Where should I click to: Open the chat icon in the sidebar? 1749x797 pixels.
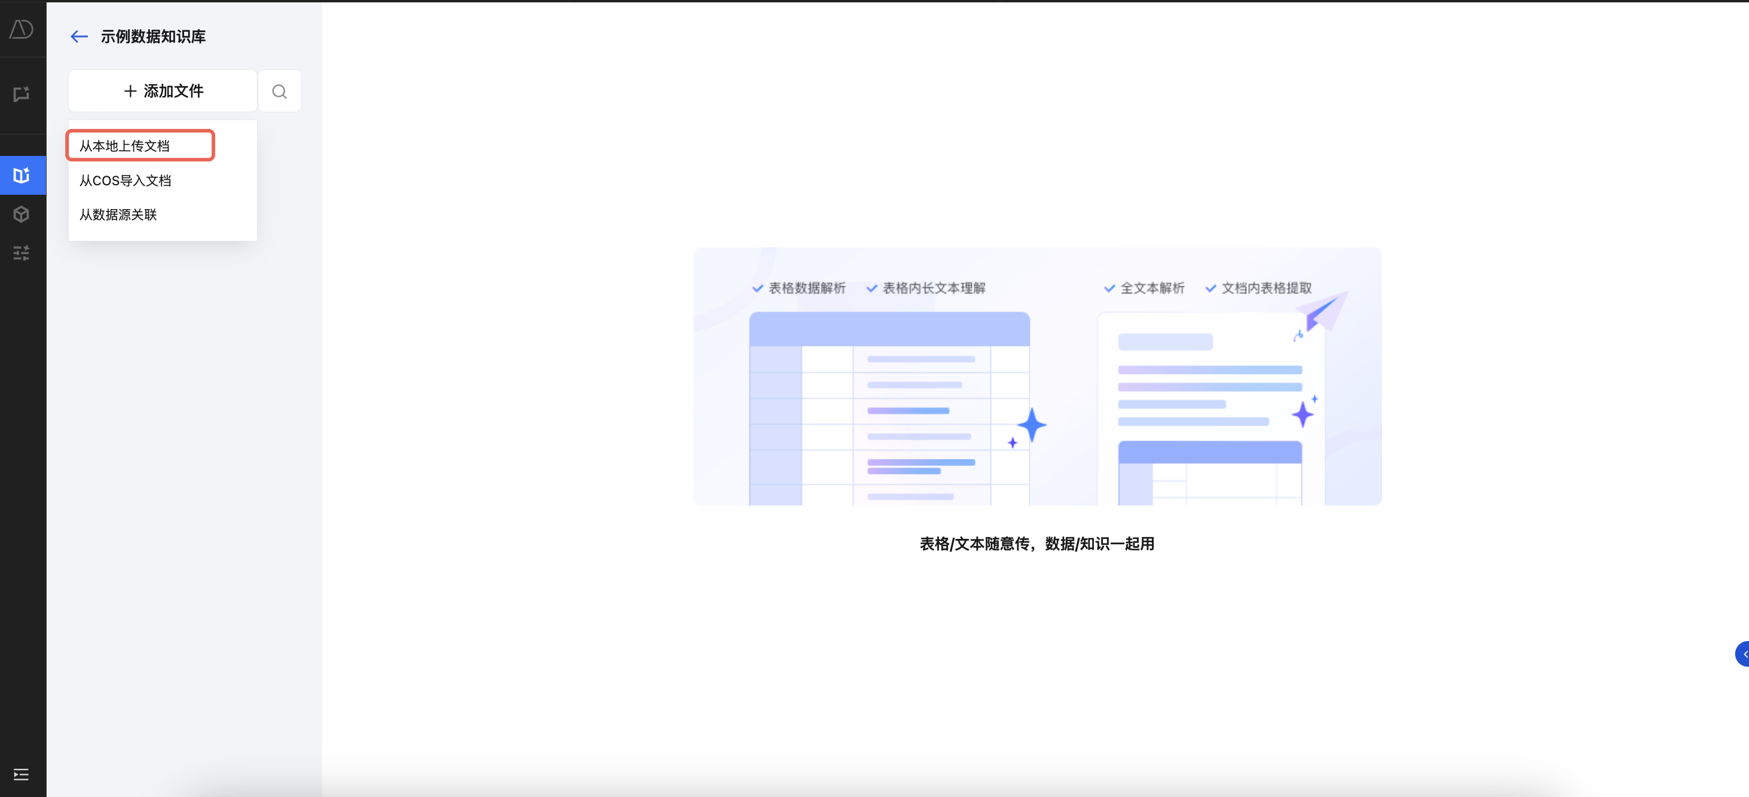(x=22, y=94)
